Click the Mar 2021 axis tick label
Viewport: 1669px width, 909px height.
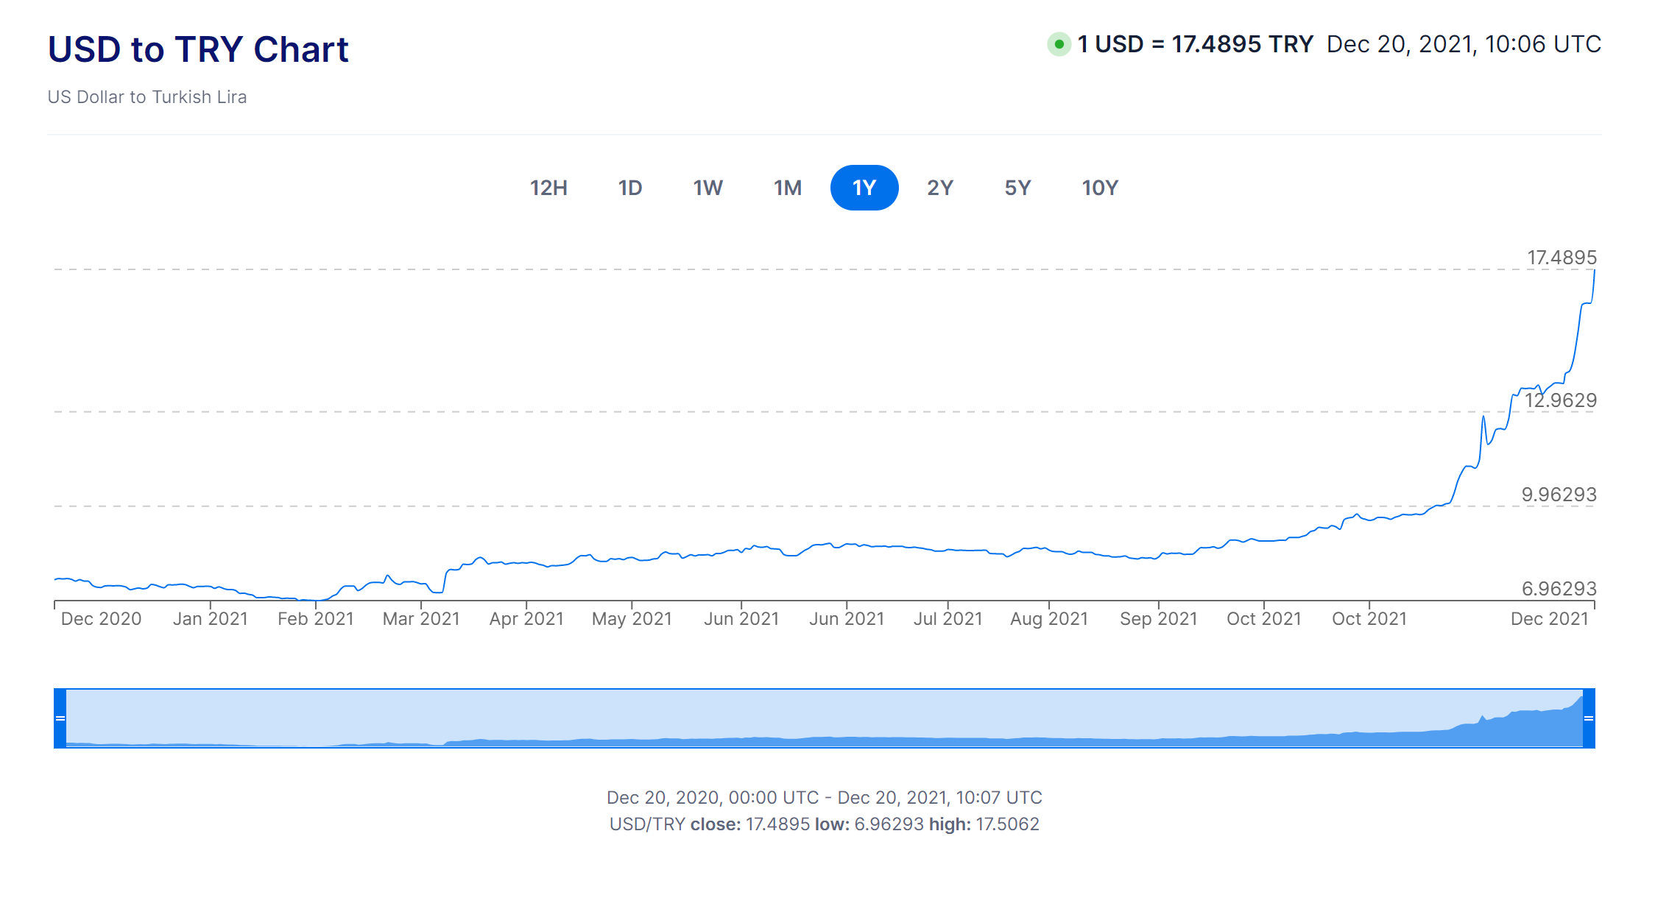pos(420,619)
